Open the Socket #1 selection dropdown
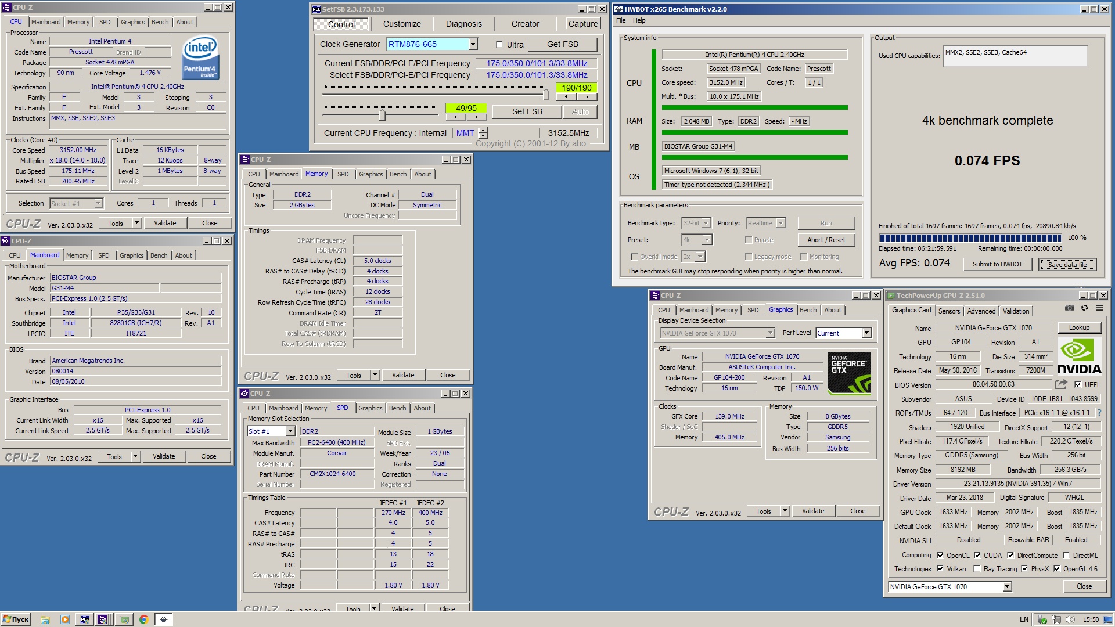1115x627 pixels. point(98,203)
